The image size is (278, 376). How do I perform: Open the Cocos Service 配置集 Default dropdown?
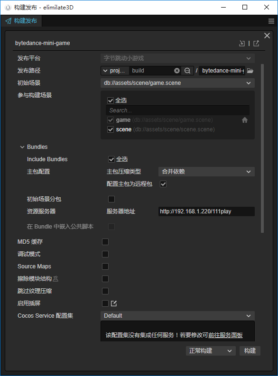(177, 316)
